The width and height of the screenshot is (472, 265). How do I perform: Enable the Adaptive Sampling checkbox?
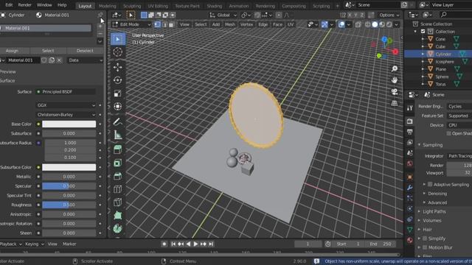430,185
